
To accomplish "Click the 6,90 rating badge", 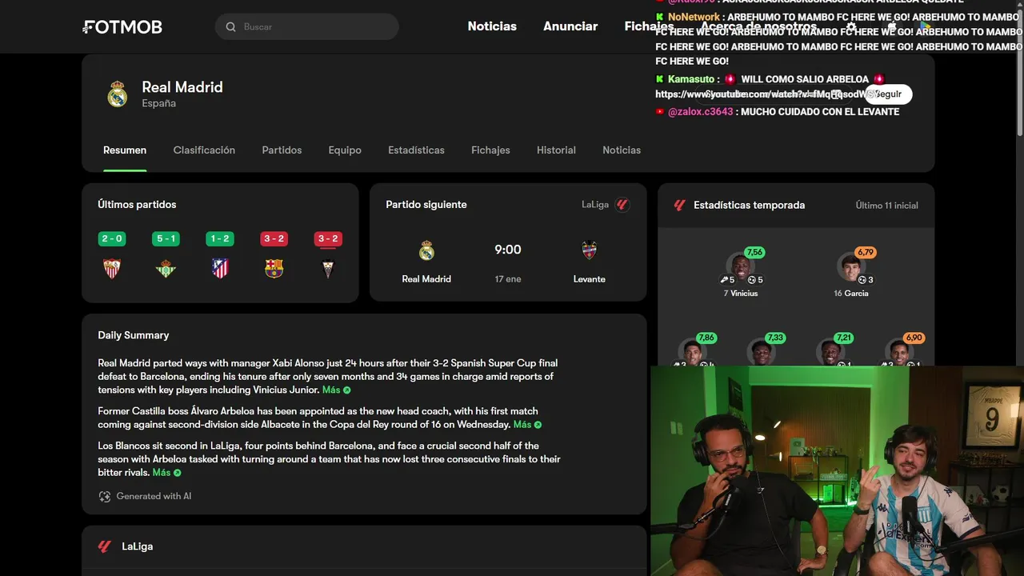I will pyautogui.click(x=914, y=338).
